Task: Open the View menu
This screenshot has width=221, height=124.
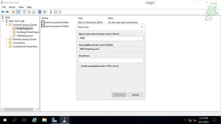Action: tap(21, 7)
